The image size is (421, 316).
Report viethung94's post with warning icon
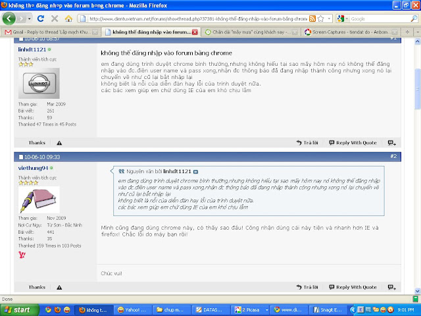(59, 288)
